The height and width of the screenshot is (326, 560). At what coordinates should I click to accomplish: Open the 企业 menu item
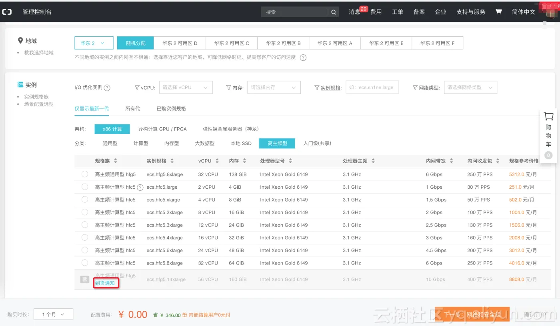(441, 12)
